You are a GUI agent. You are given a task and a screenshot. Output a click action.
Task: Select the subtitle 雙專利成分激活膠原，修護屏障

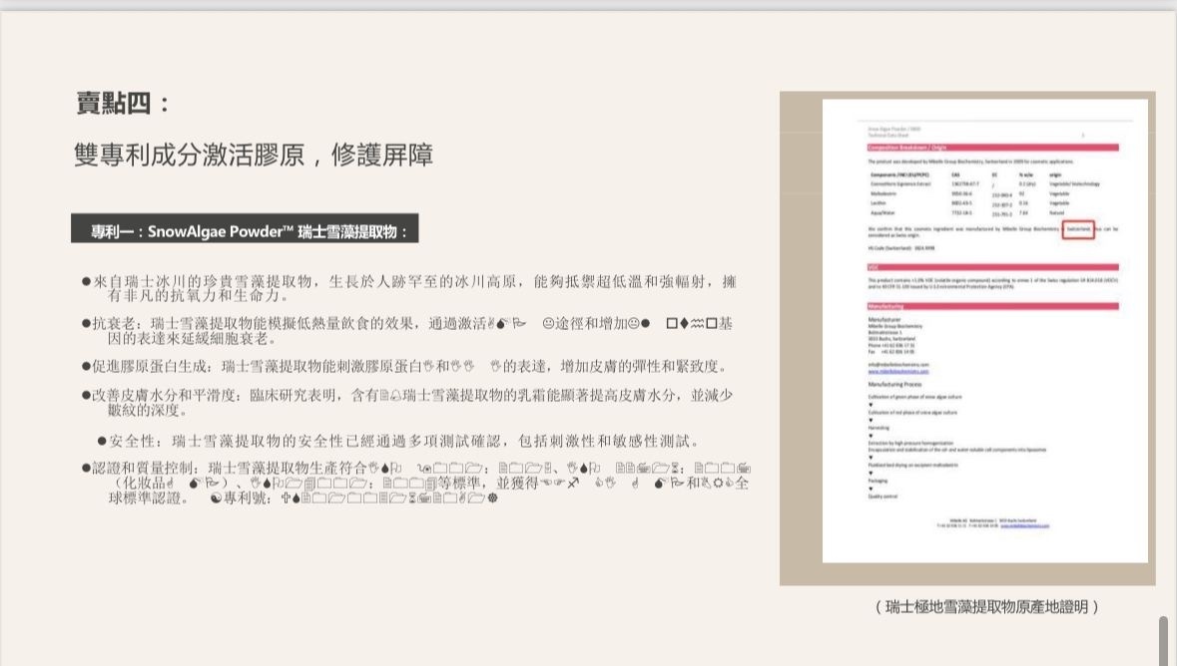pyautogui.click(x=253, y=156)
